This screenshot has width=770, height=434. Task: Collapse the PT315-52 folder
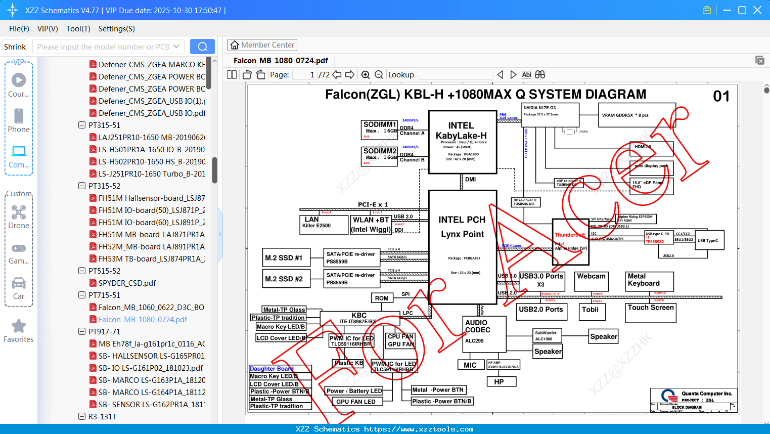[x=82, y=186]
